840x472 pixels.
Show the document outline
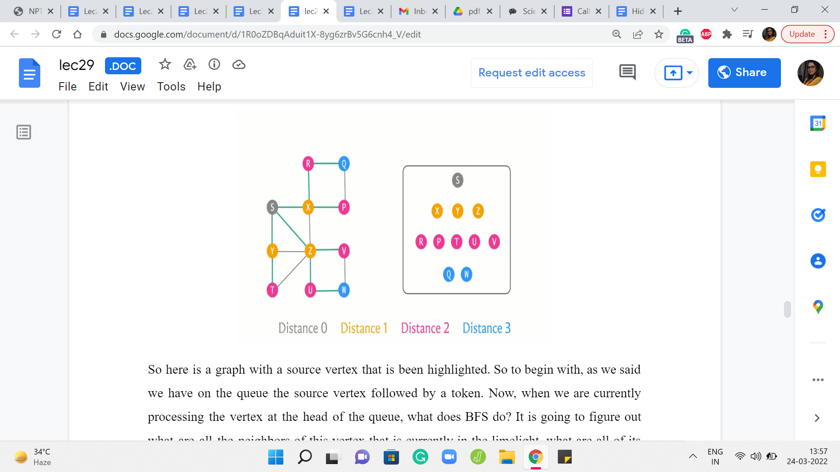pyautogui.click(x=24, y=132)
